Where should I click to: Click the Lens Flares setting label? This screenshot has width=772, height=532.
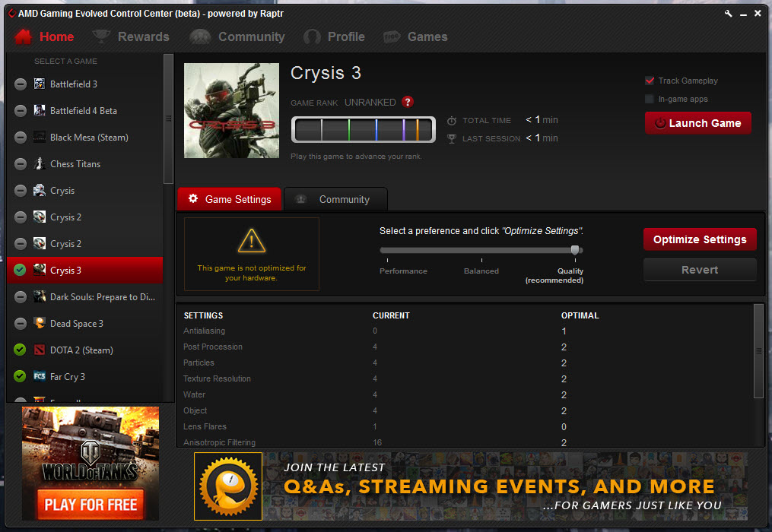(205, 426)
